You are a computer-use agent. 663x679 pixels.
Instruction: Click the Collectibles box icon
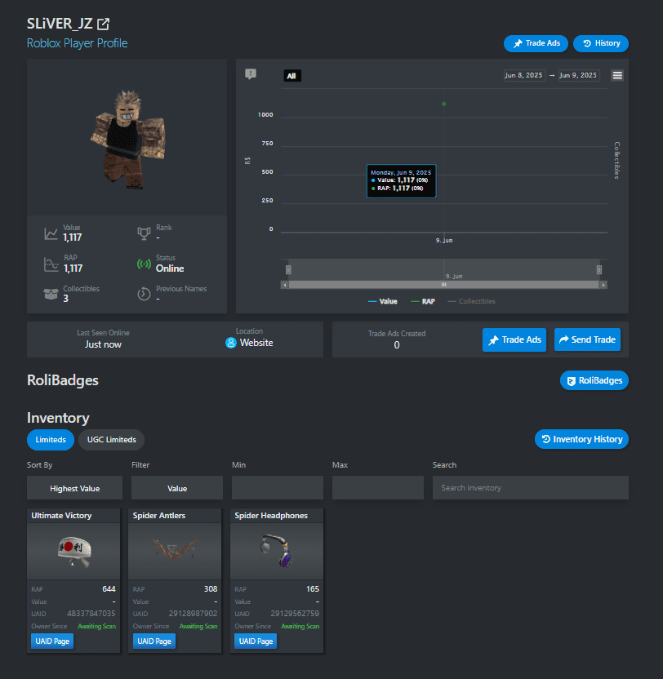51,294
